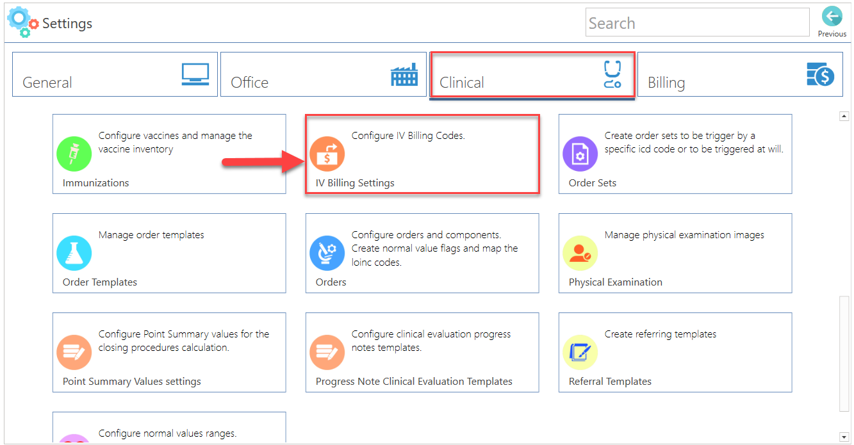Click the Settings title text
854x445 pixels.
click(x=67, y=24)
